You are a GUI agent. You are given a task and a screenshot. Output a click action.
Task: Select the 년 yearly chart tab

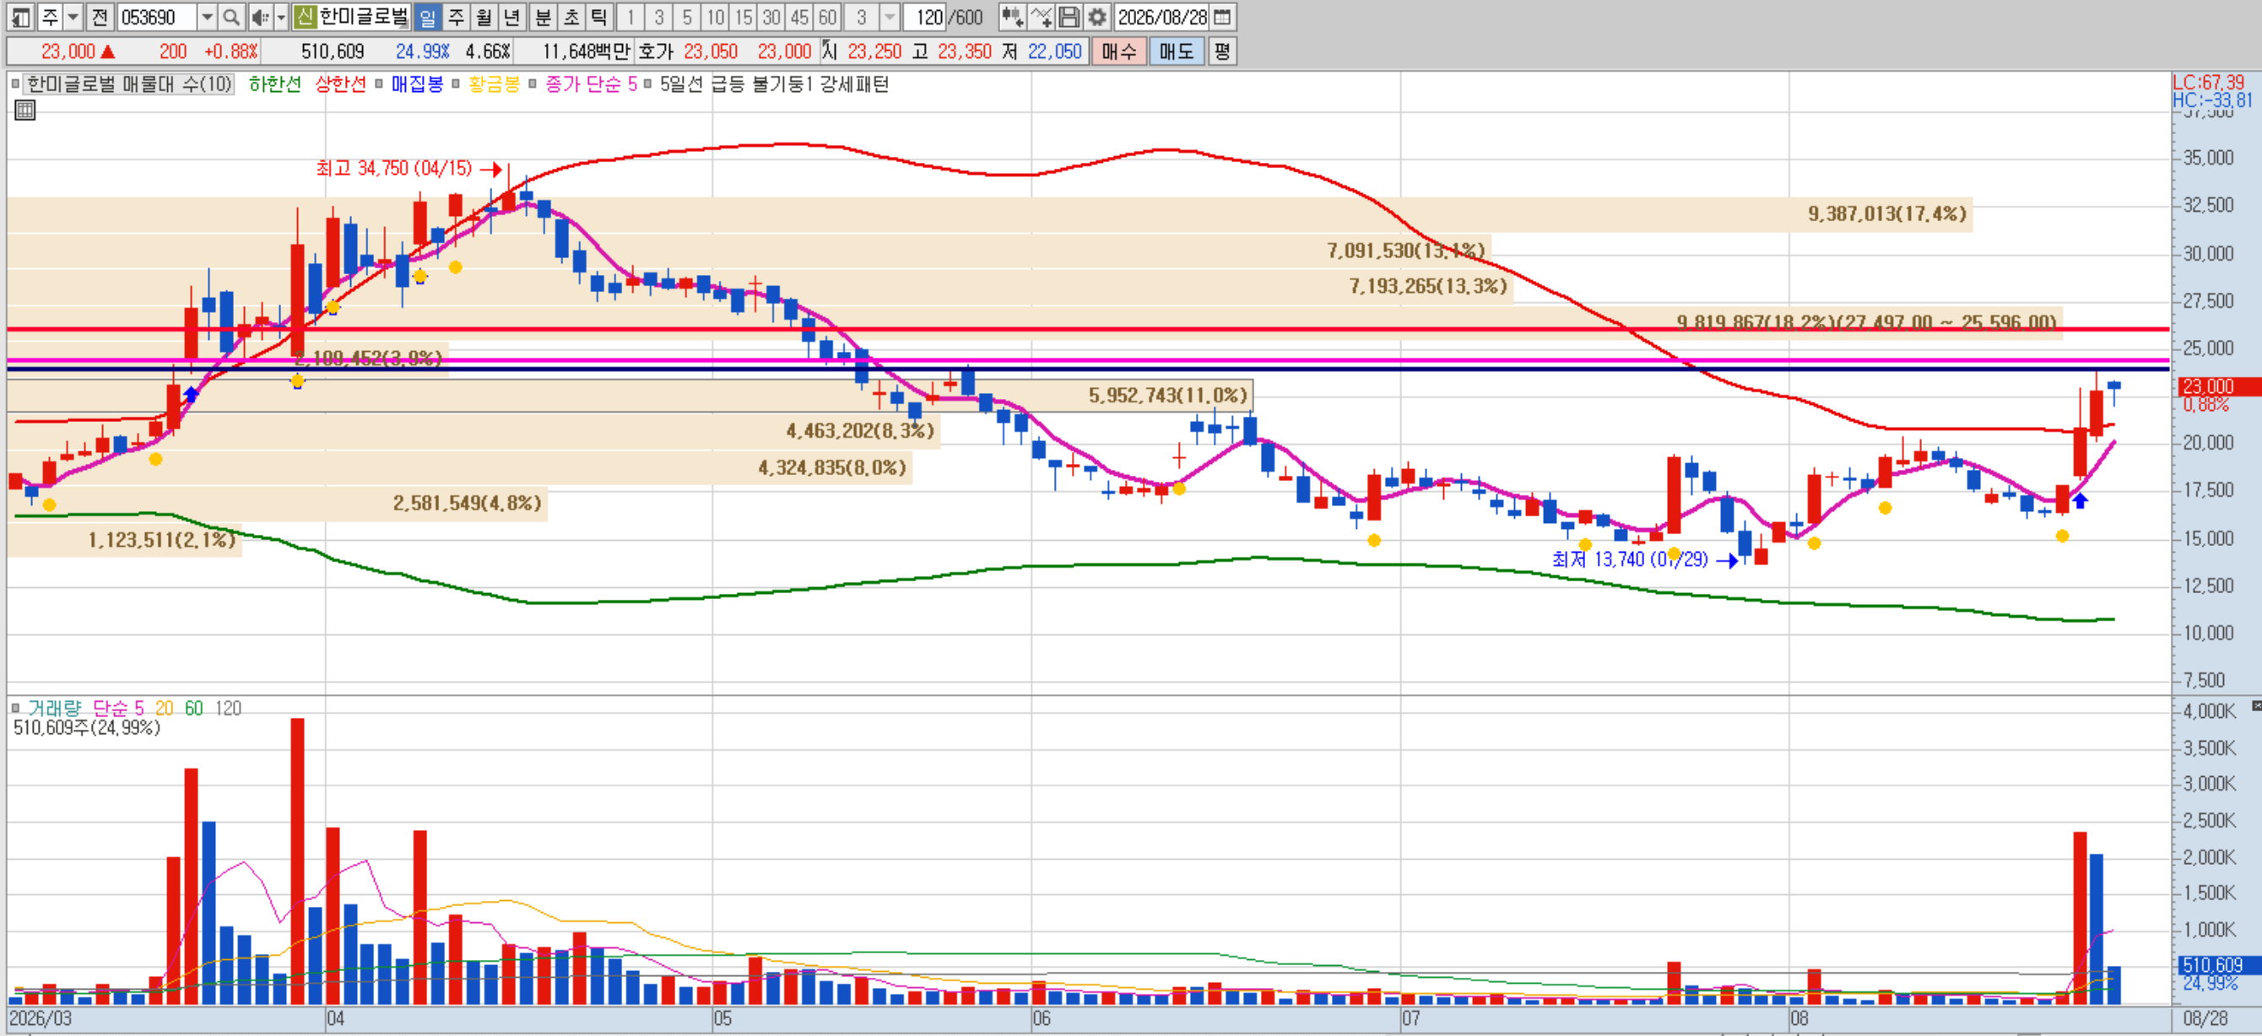click(512, 17)
